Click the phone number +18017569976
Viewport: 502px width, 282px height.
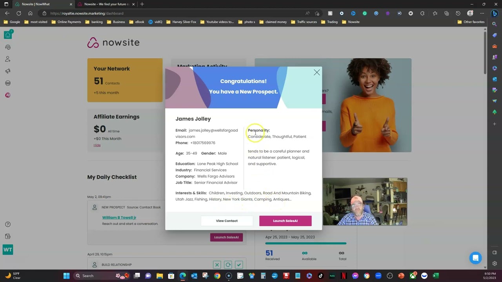[203, 143]
